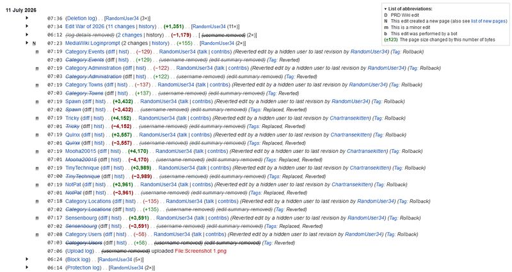Screen dimensions: 512x272
Task: Click +1,351 byte change value
Action: (173, 26)
